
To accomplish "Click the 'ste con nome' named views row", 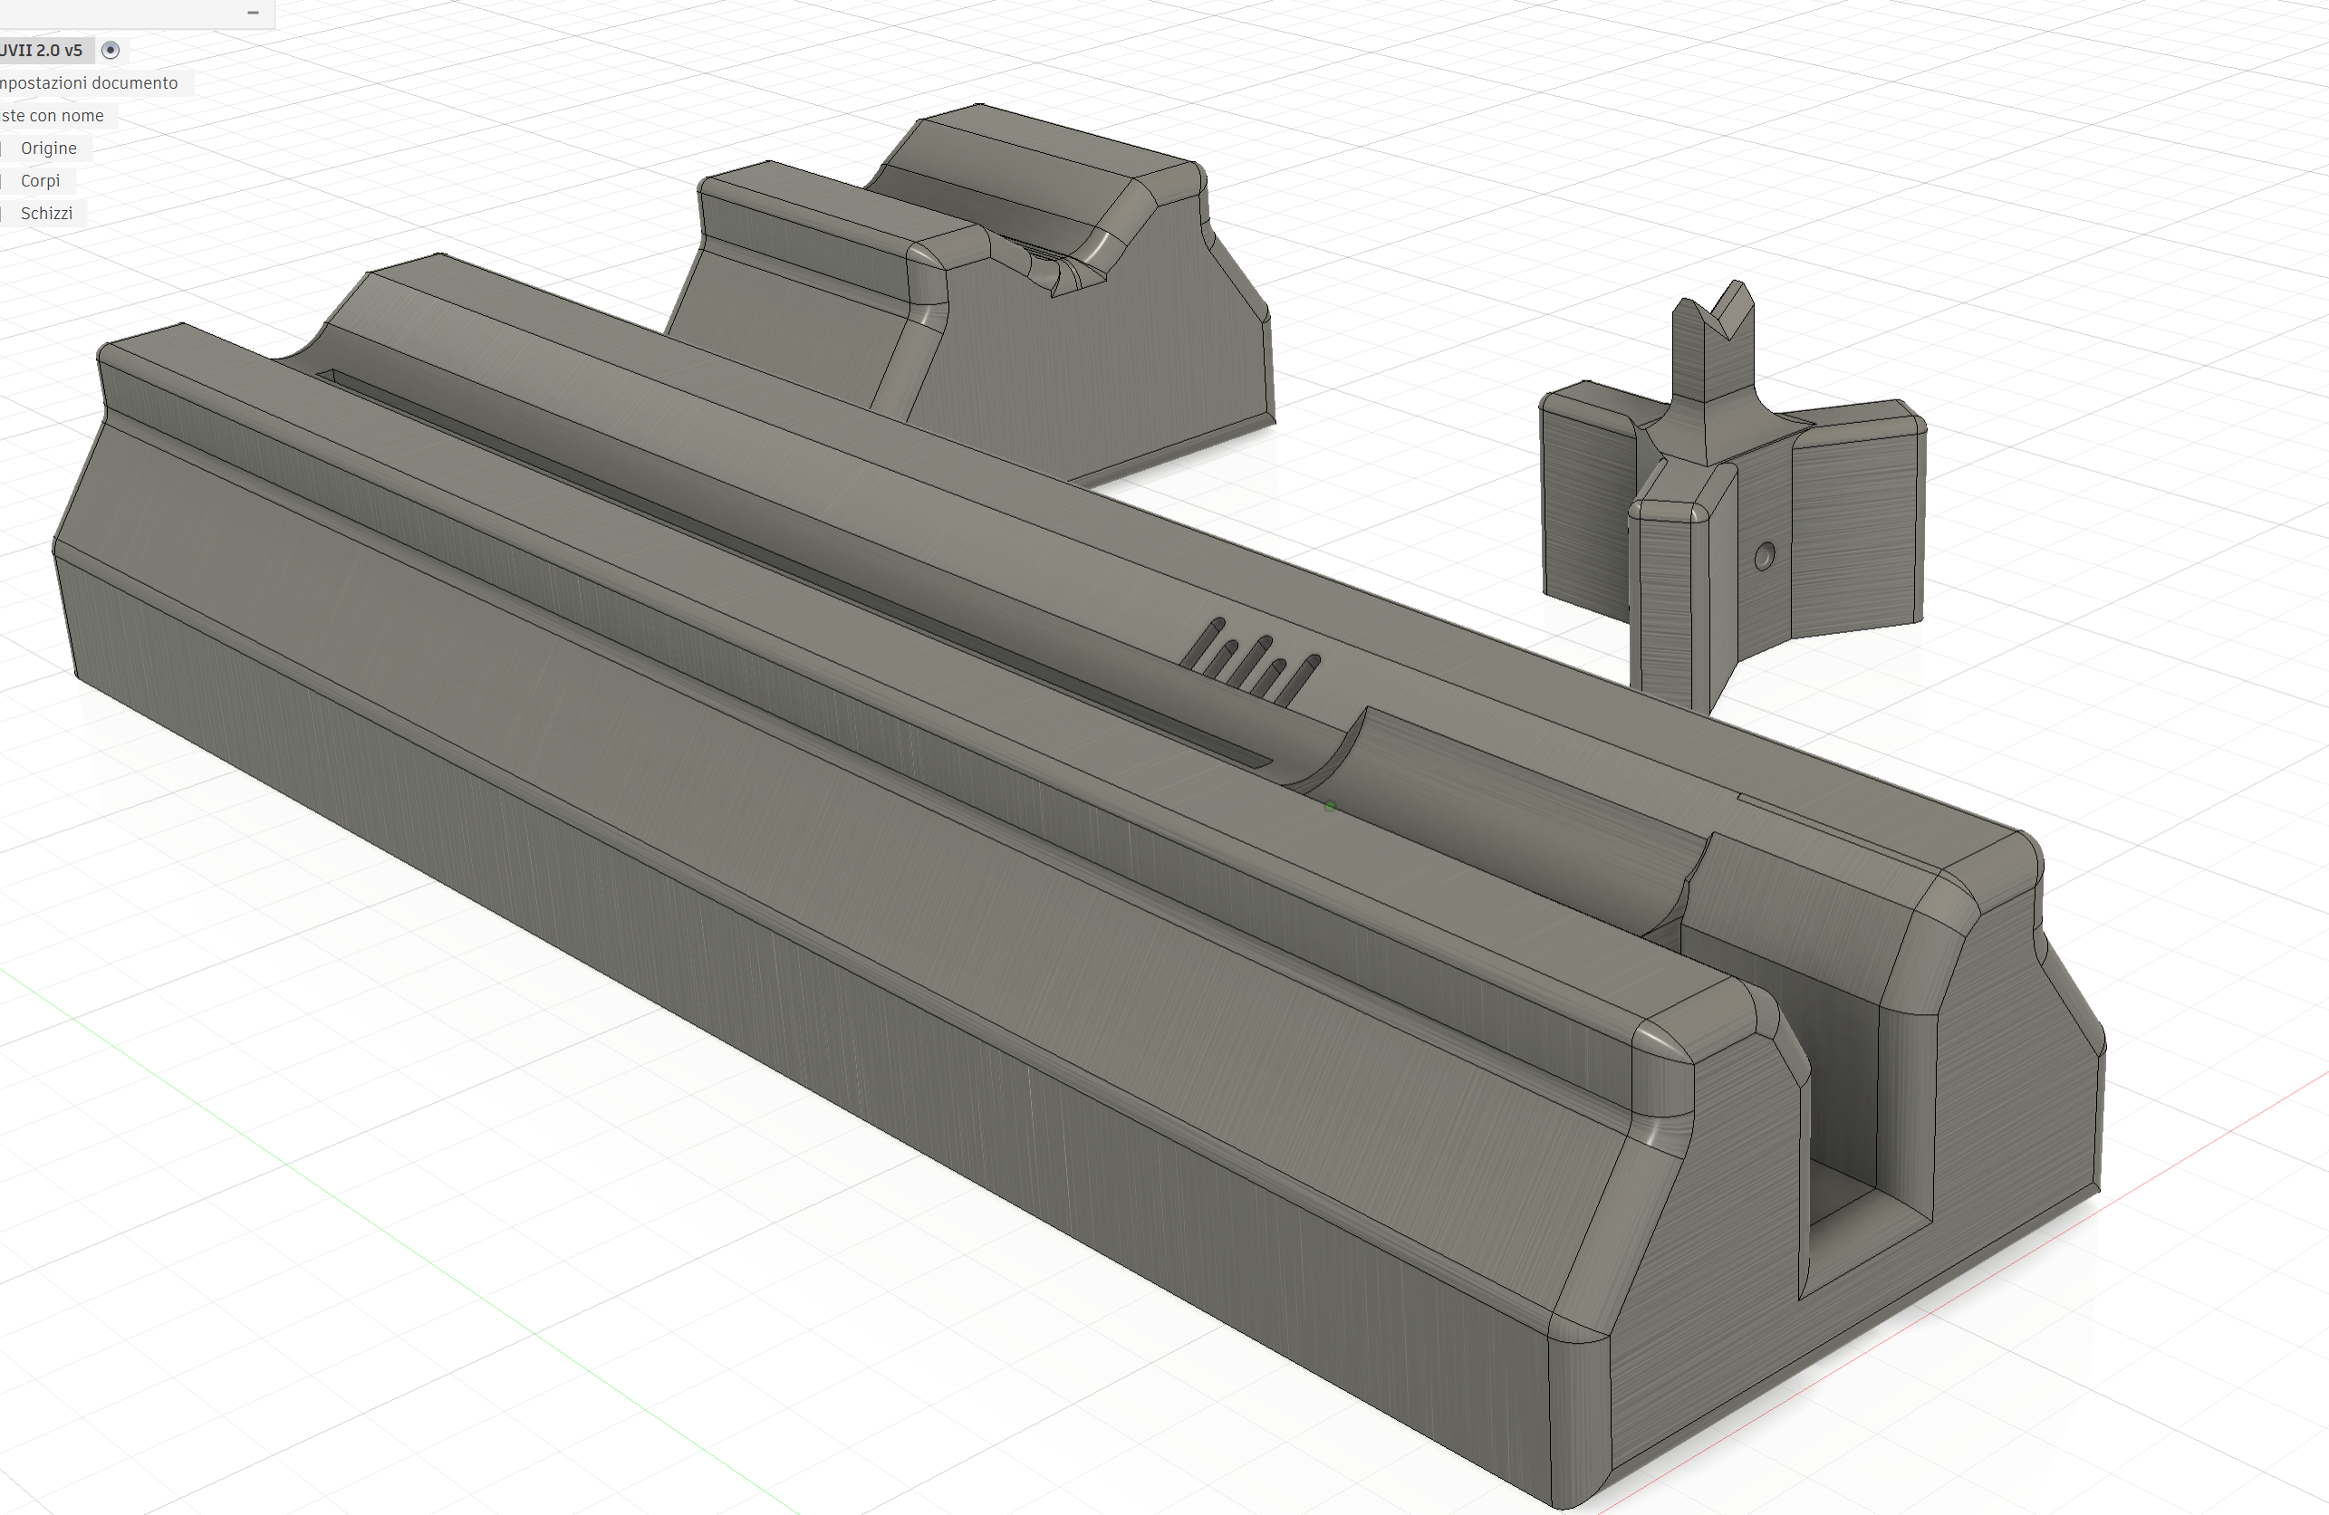I will click(x=53, y=115).
